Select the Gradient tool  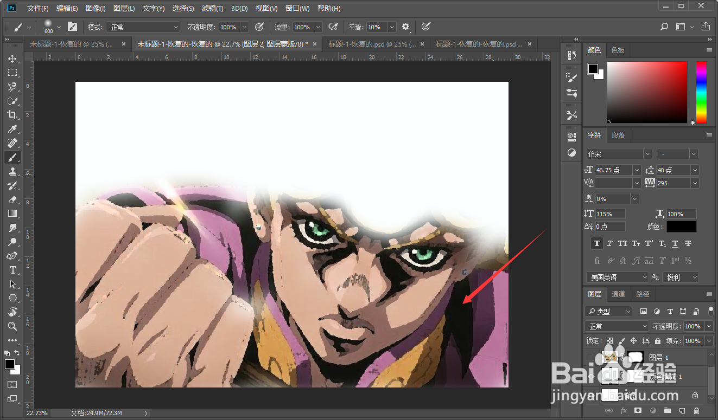coord(12,214)
